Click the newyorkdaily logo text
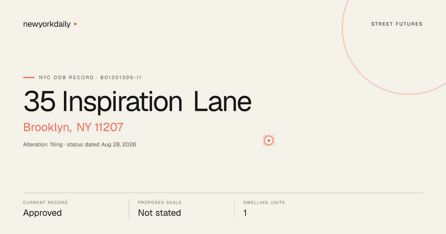The width and height of the screenshot is (446, 234). coord(47,24)
